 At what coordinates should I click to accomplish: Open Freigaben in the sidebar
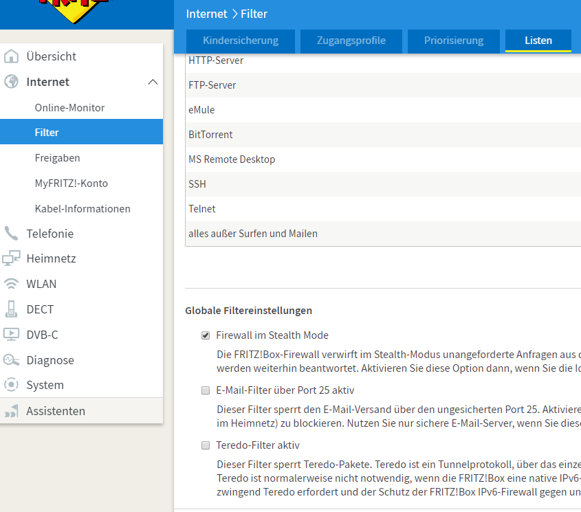pyautogui.click(x=58, y=158)
